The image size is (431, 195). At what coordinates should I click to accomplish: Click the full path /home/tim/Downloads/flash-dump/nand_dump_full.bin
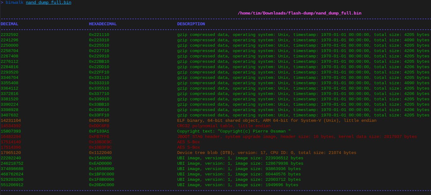pos(299,13)
